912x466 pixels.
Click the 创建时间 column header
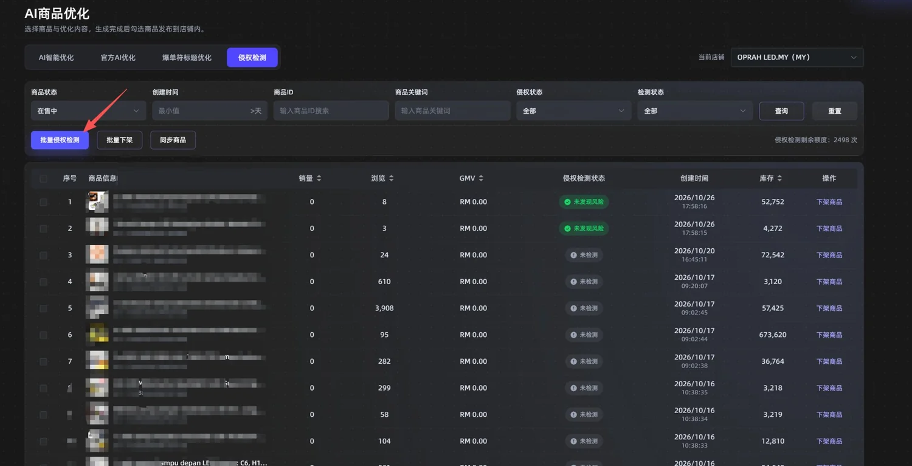[694, 178]
